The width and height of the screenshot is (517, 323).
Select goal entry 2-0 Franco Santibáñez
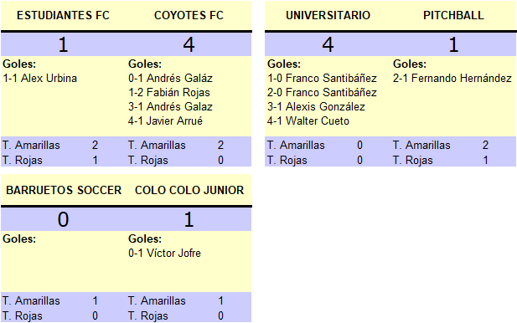click(322, 93)
